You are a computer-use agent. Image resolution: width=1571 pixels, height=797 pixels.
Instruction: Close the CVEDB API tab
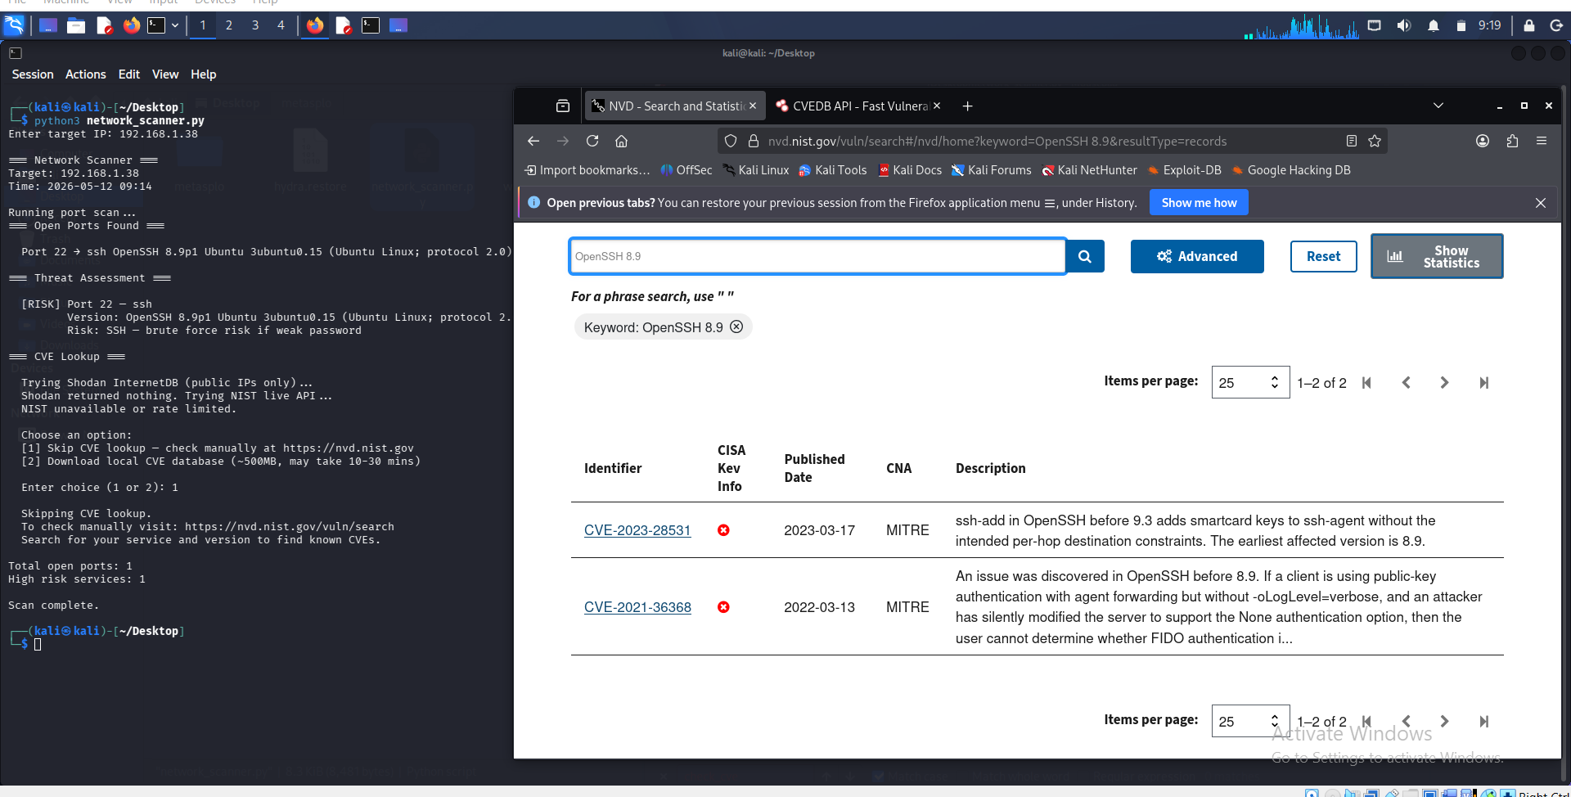click(937, 106)
